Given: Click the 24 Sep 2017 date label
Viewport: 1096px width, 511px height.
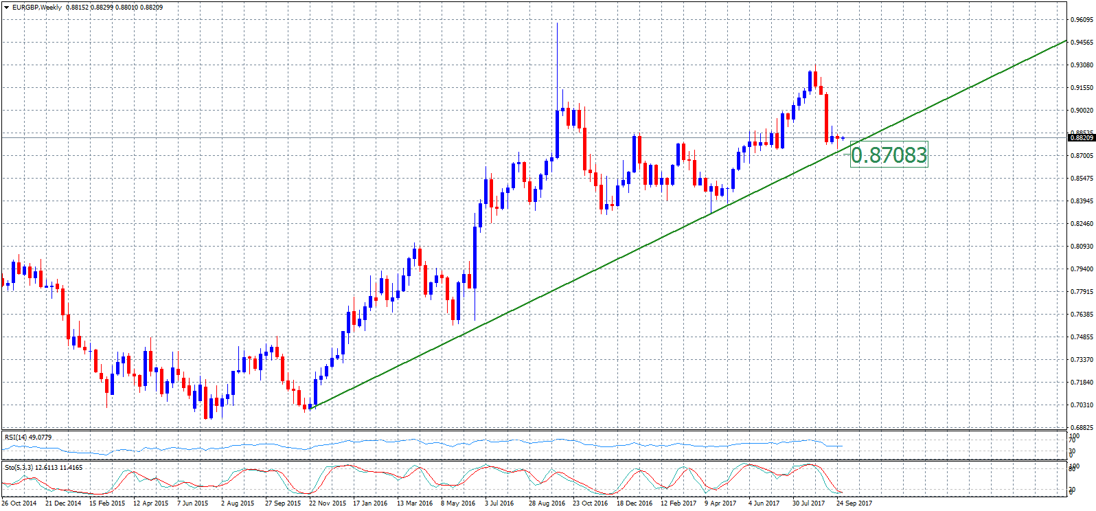Looking at the screenshot, I should (854, 503).
